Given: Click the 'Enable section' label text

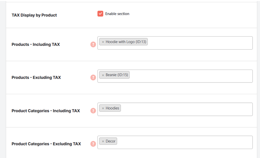Looking at the screenshot, I should pos(117,14).
